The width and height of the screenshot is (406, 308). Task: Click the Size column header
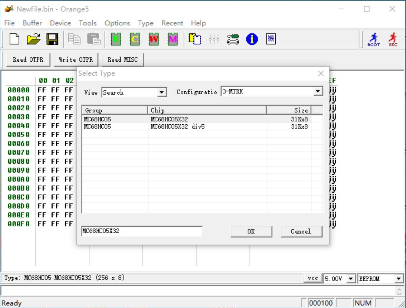pos(289,110)
